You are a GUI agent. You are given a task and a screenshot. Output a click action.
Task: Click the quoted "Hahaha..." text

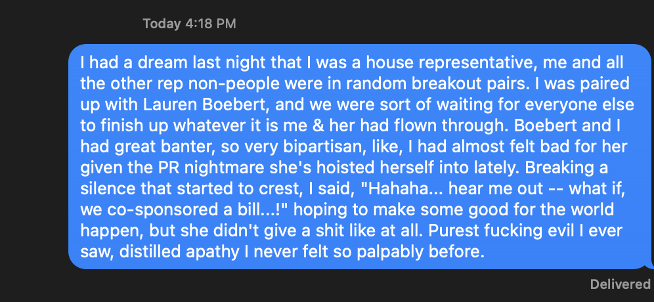tap(397, 188)
